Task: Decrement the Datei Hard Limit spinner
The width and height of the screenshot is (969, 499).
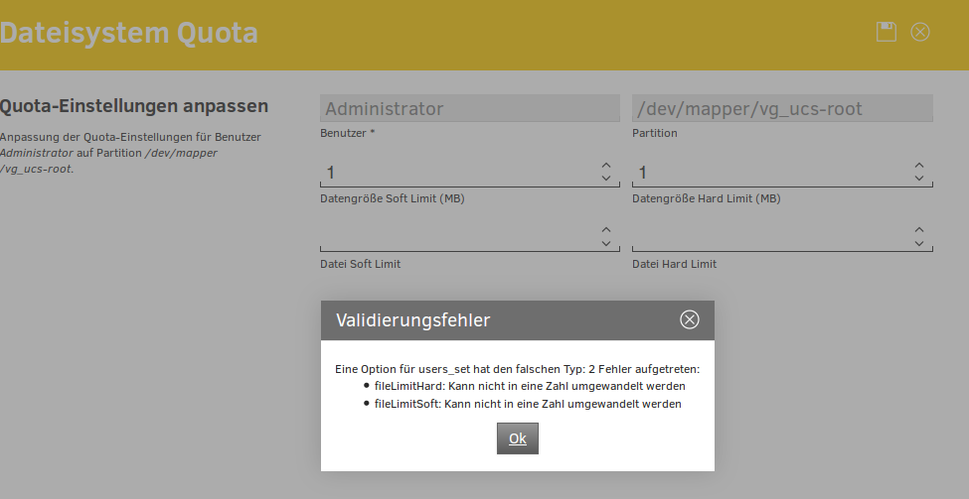Action: [918, 243]
